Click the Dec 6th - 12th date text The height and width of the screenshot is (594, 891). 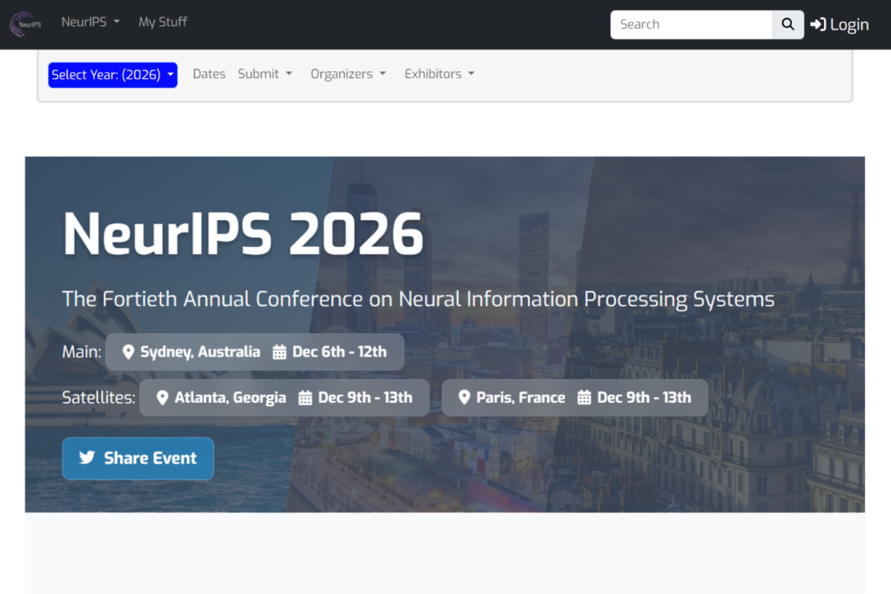pyautogui.click(x=339, y=352)
